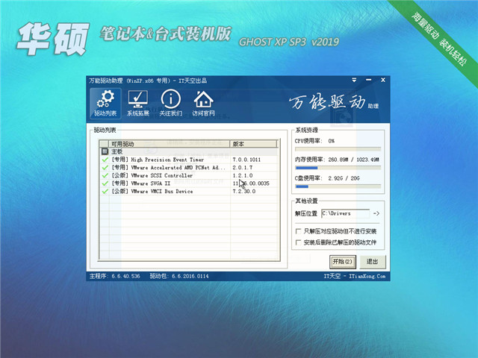Select the VMware VMCI Bus Device row text

click(x=152, y=191)
